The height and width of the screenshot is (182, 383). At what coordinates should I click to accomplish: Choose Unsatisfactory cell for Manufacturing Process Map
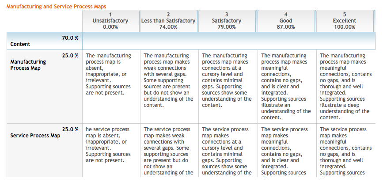(111, 87)
